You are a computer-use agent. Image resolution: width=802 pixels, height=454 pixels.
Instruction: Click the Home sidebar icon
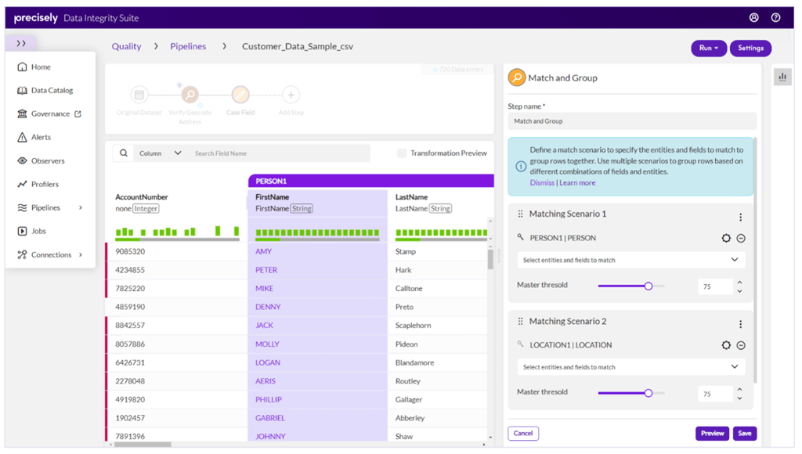23,67
